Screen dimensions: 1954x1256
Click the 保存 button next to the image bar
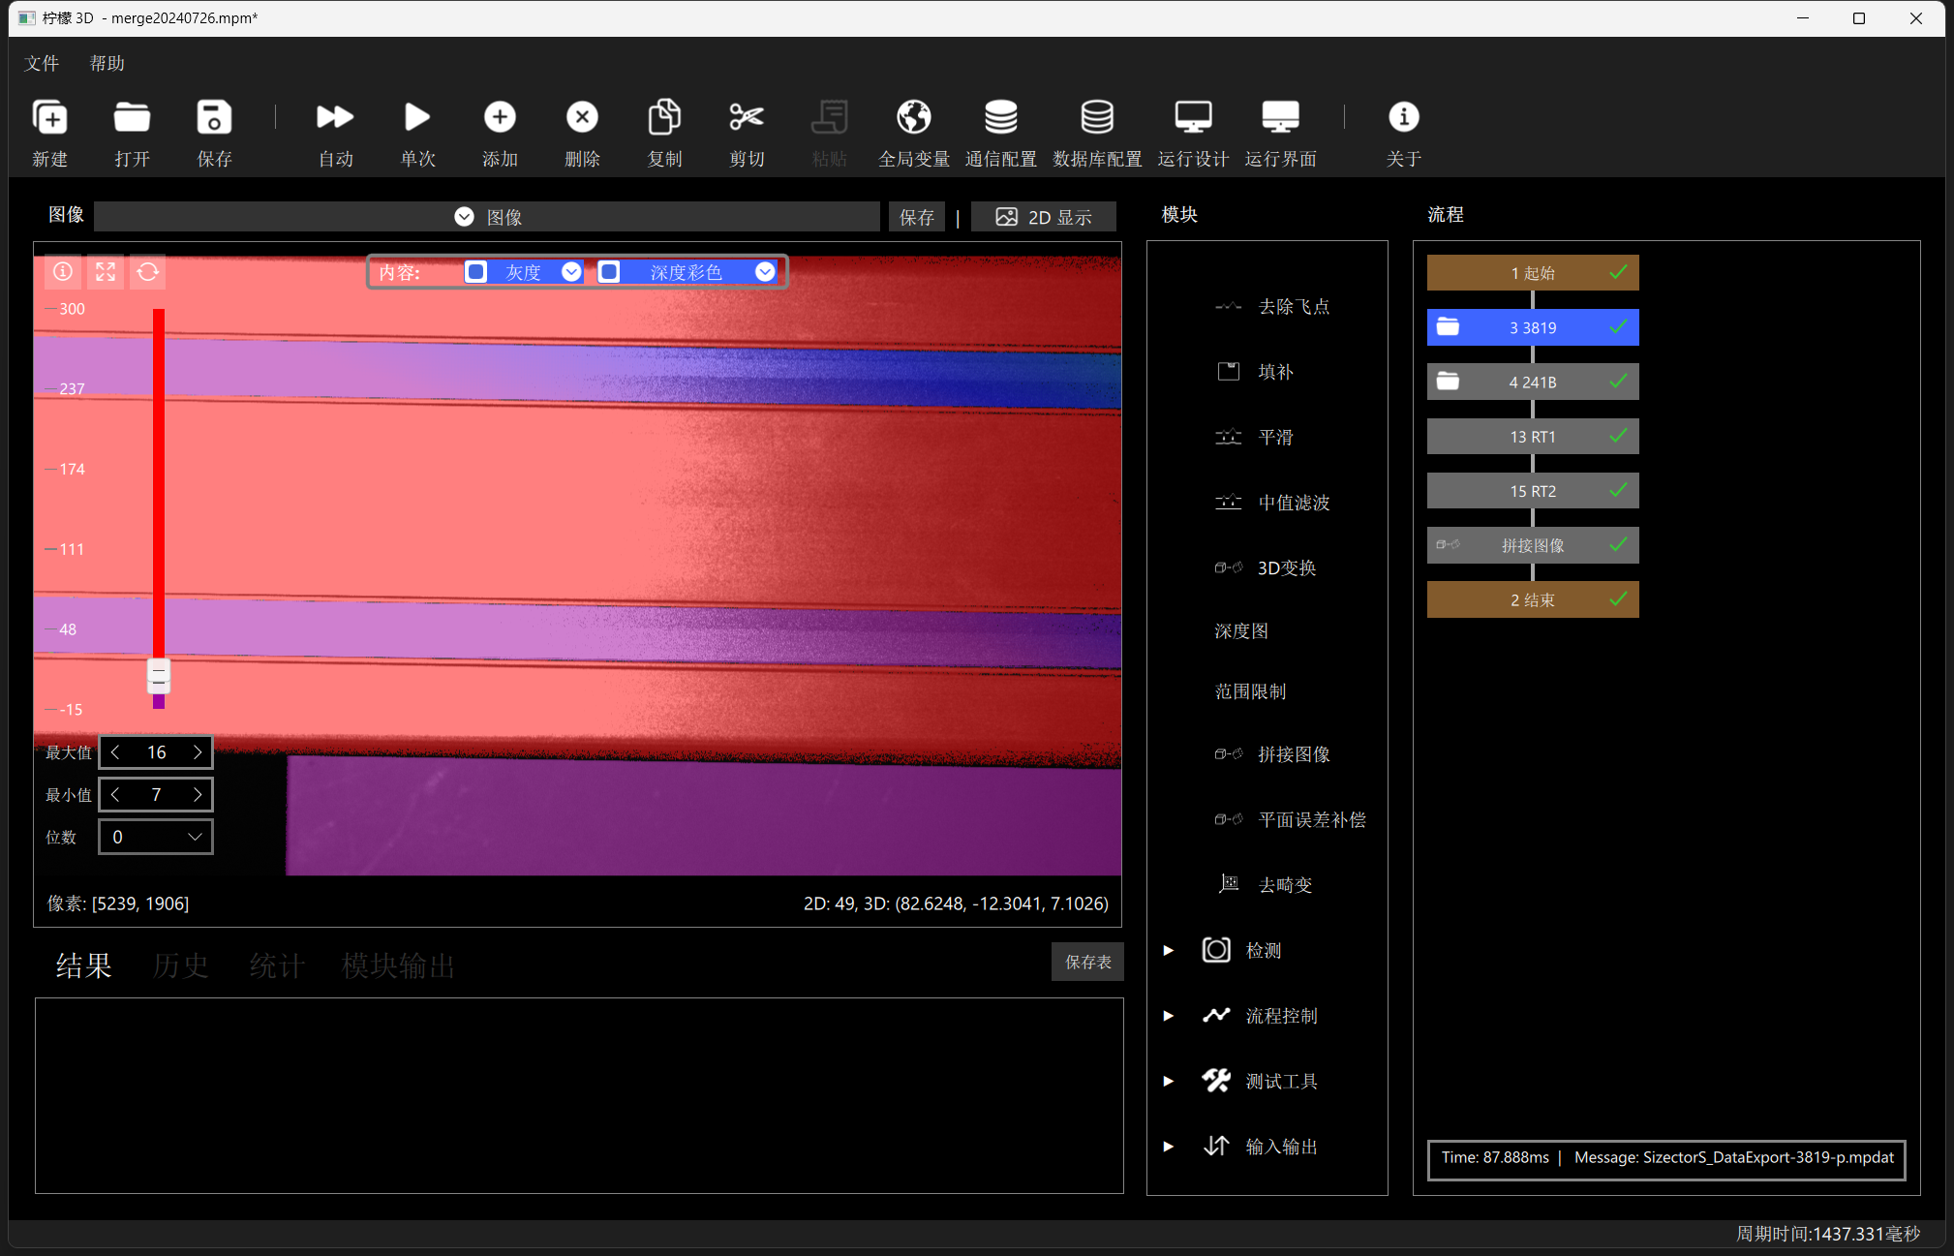click(917, 217)
